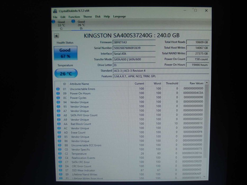Image resolution: width=247 pixels, height=185 pixels.
Task: Click the 26 °C temperature button
Action: [x=66, y=73]
